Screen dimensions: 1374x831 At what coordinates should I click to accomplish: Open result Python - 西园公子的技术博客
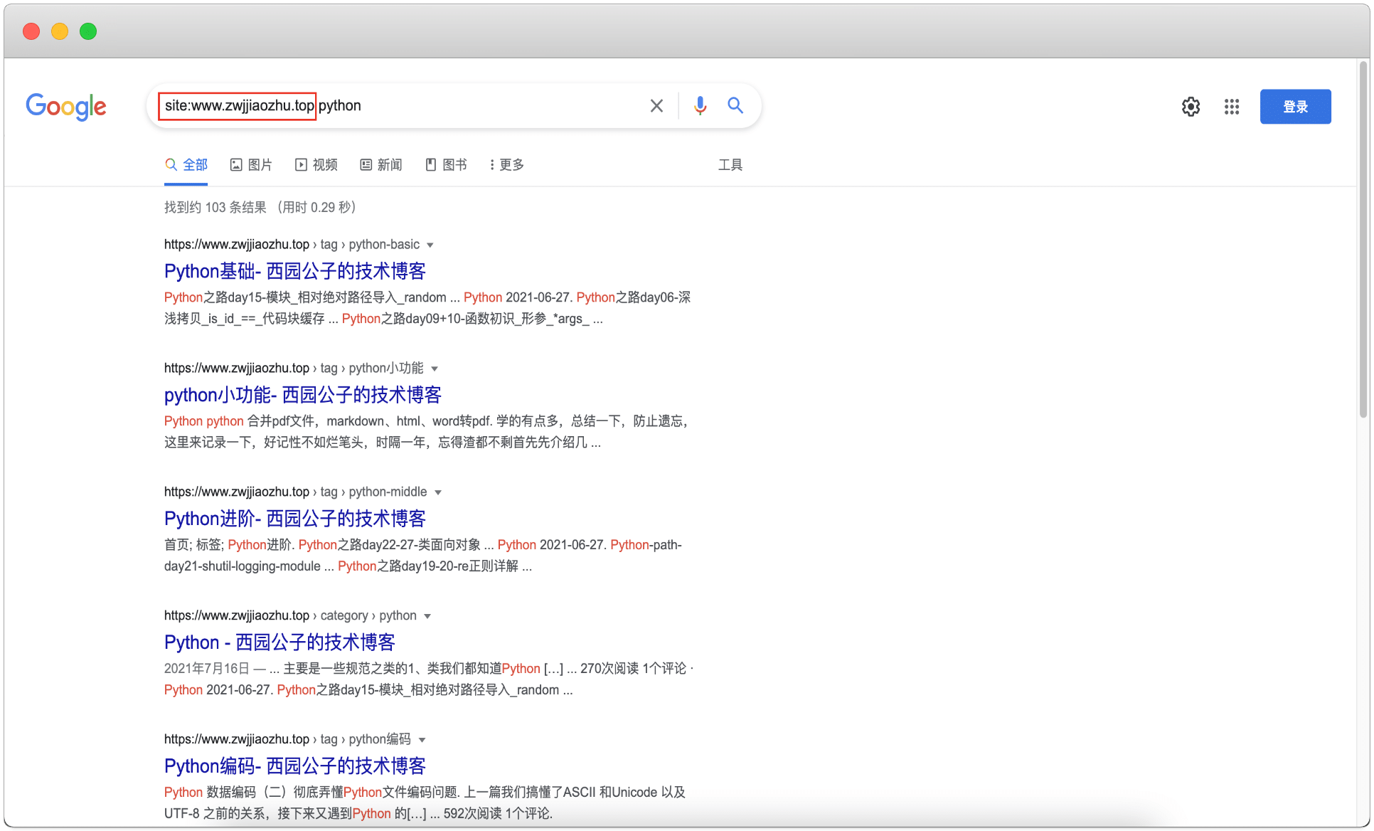pos(279,642)
